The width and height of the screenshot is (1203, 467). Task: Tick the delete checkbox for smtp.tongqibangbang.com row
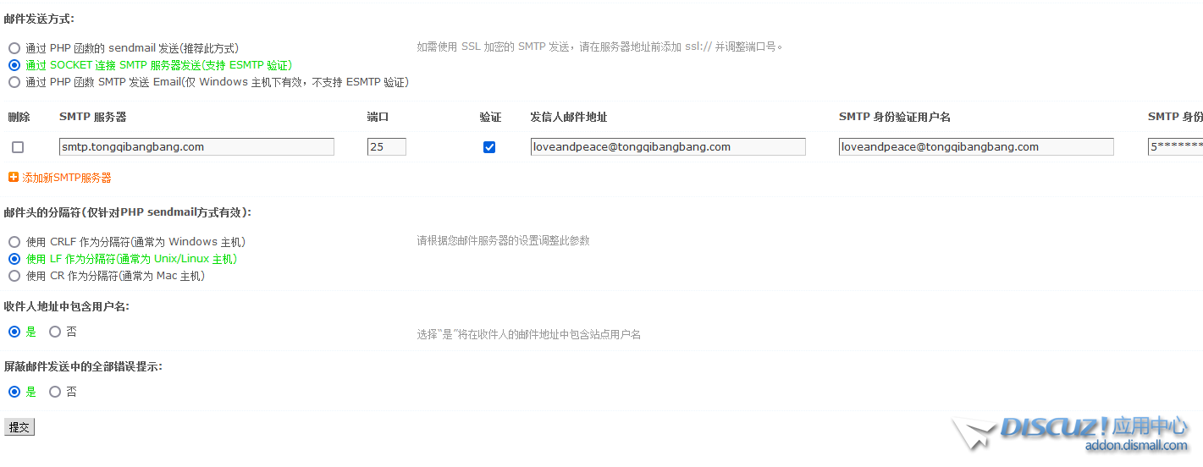point(18,147)
